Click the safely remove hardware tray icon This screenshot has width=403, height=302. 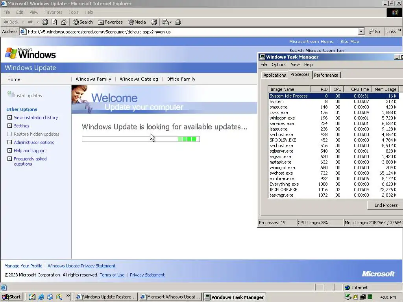coord(348,297)
